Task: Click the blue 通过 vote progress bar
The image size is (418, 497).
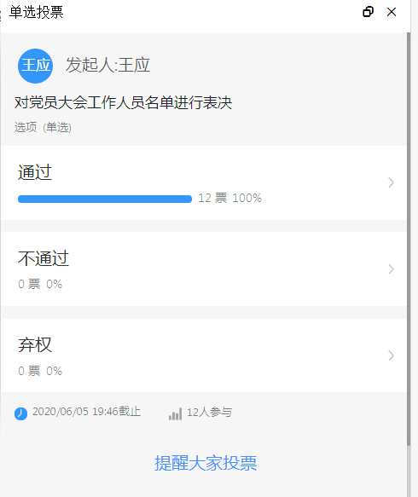Action: (x=105, y=199)
